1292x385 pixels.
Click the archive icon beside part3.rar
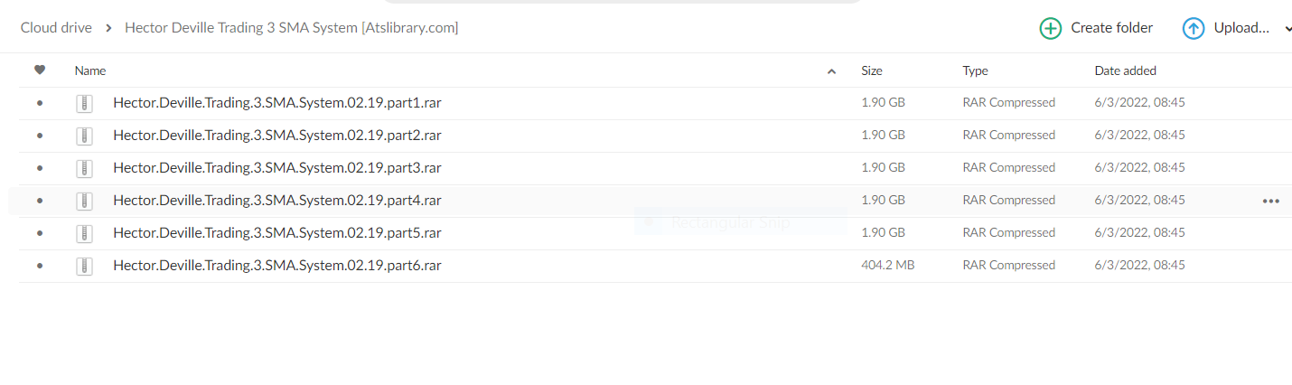click(84, 168)
